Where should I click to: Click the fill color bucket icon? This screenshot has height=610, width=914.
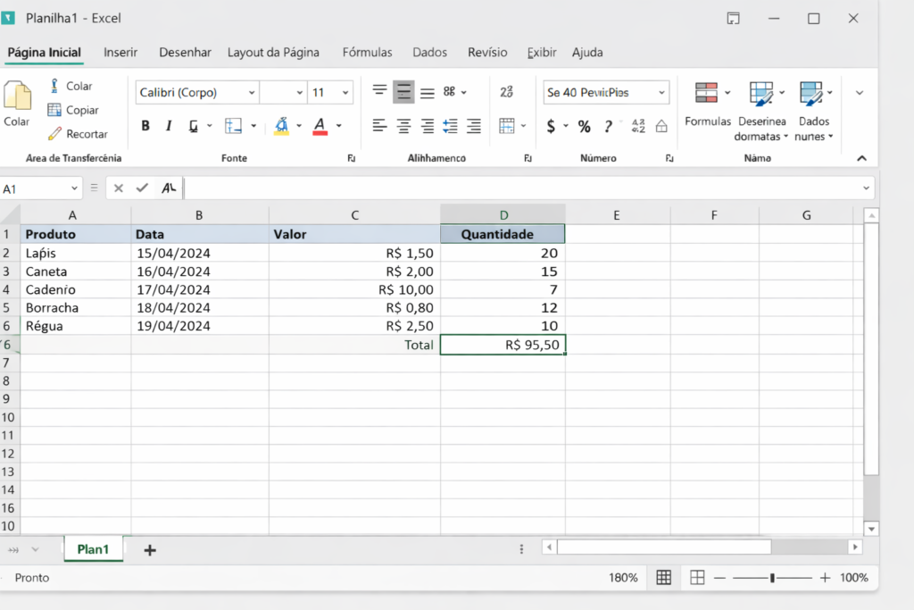[x=282, y=126]
